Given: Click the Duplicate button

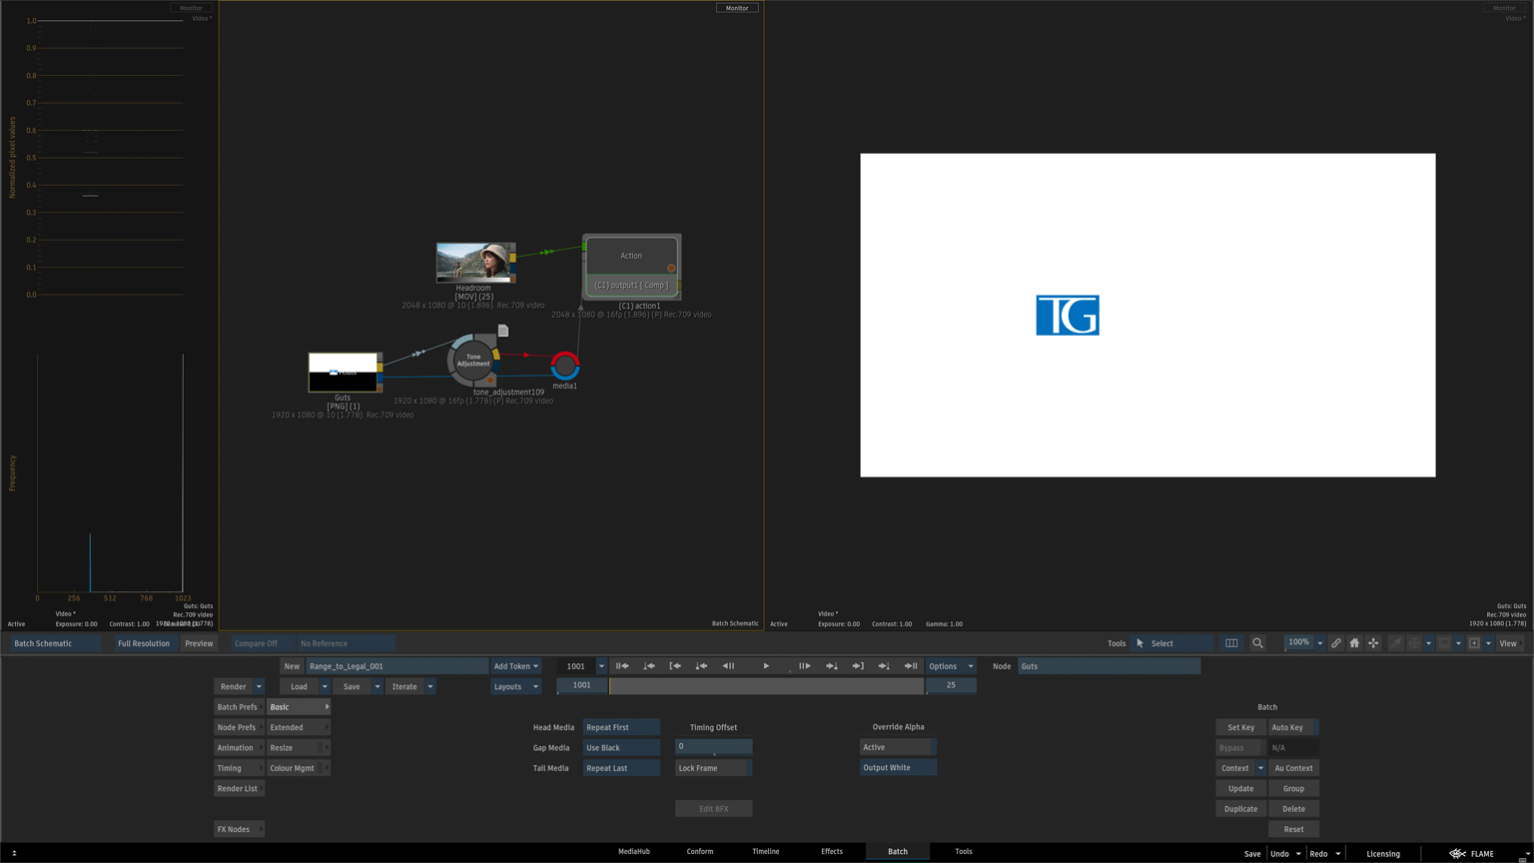Looking at the screenshot, I should coord(1241,809).
